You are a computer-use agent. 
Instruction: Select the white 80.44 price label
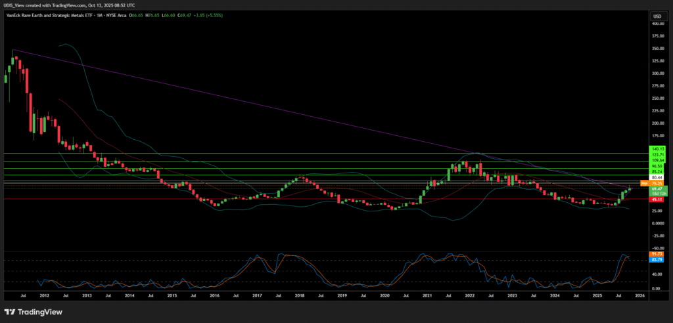point(657,177)
